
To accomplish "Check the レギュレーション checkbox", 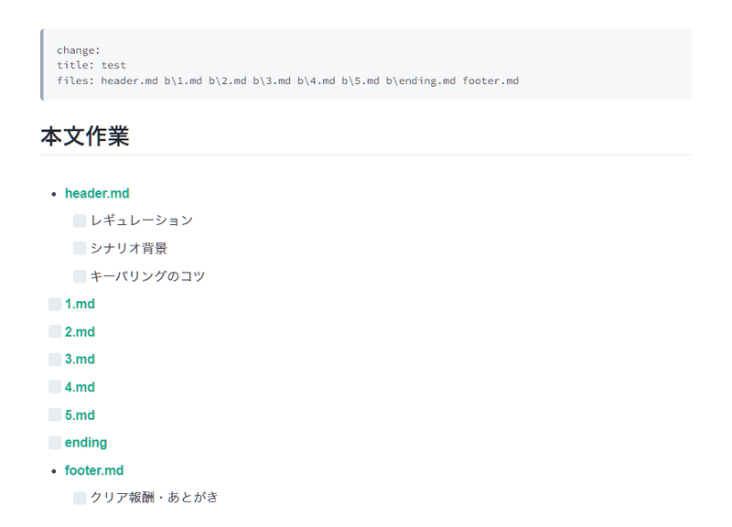I will [80, 220].
